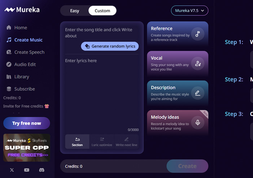
Task: Select the Vocal voice icon
Action: tap(197, 64)
